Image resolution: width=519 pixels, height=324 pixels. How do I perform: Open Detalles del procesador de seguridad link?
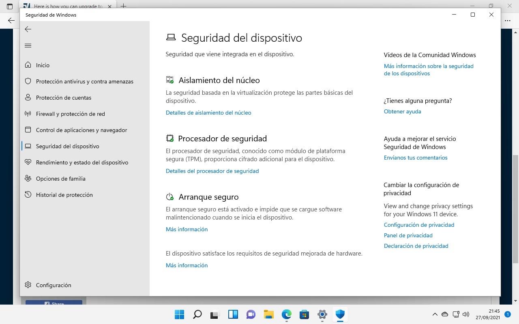tap(212, 171)
